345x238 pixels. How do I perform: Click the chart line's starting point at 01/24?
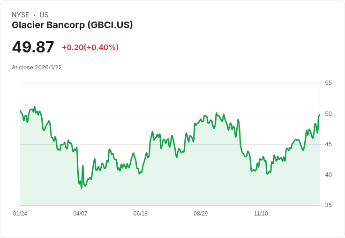pyautogui.click(x=21, y=111)
